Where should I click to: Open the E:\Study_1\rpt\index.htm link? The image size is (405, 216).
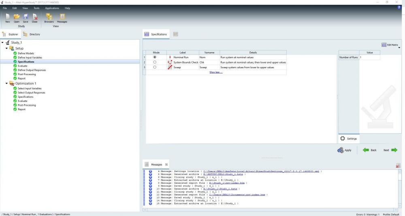pos(227,183)
